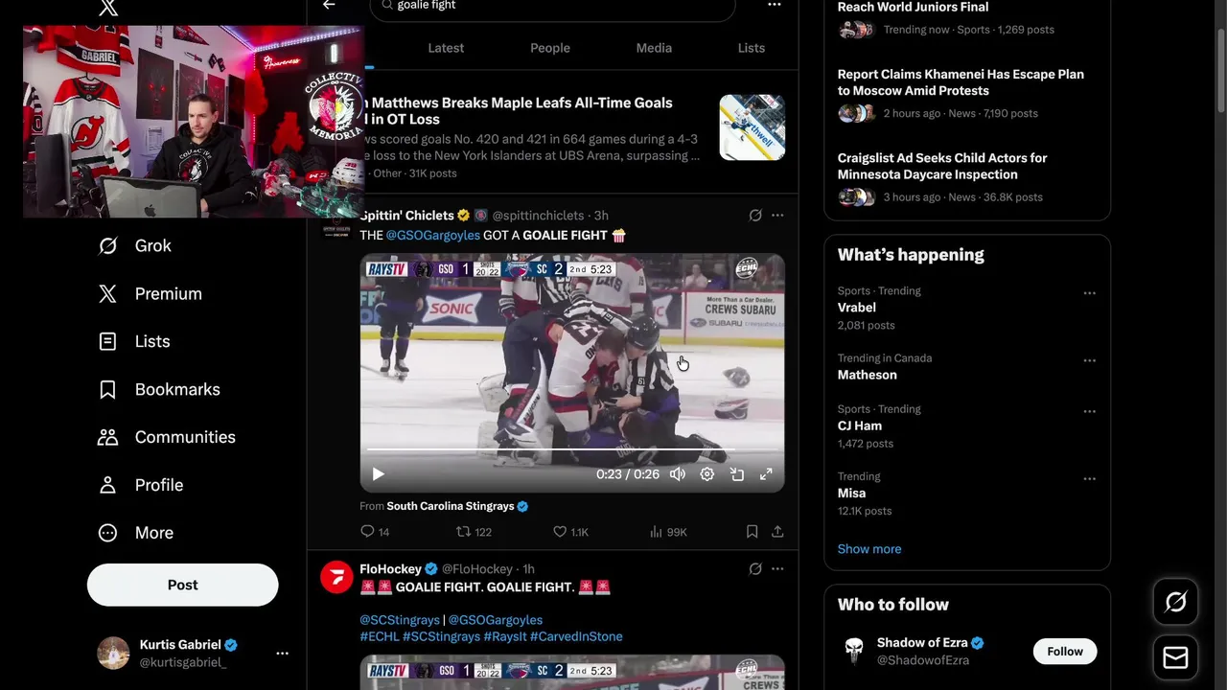The image size is (1227, 690).
Task: Open search options three-dot menu
Action: 775,6
